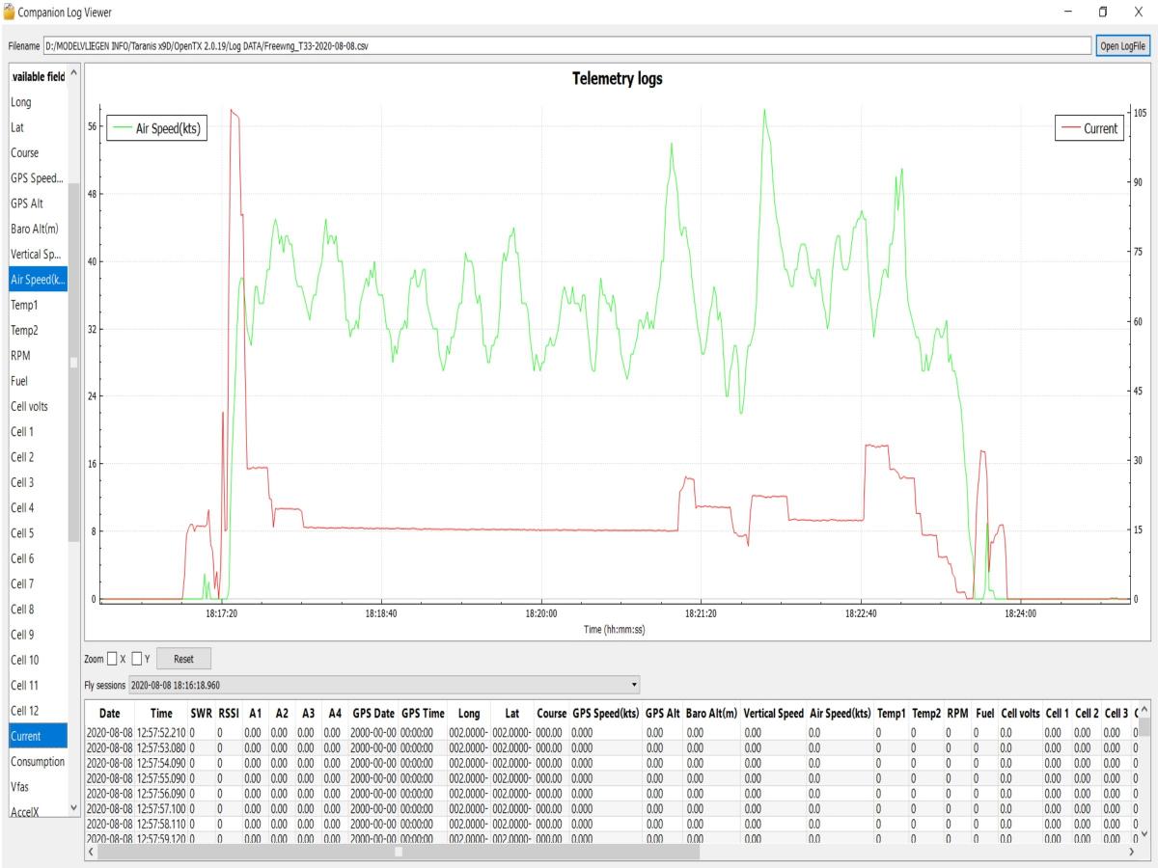Click the Air Speed(kts) column header

[840, 713]
